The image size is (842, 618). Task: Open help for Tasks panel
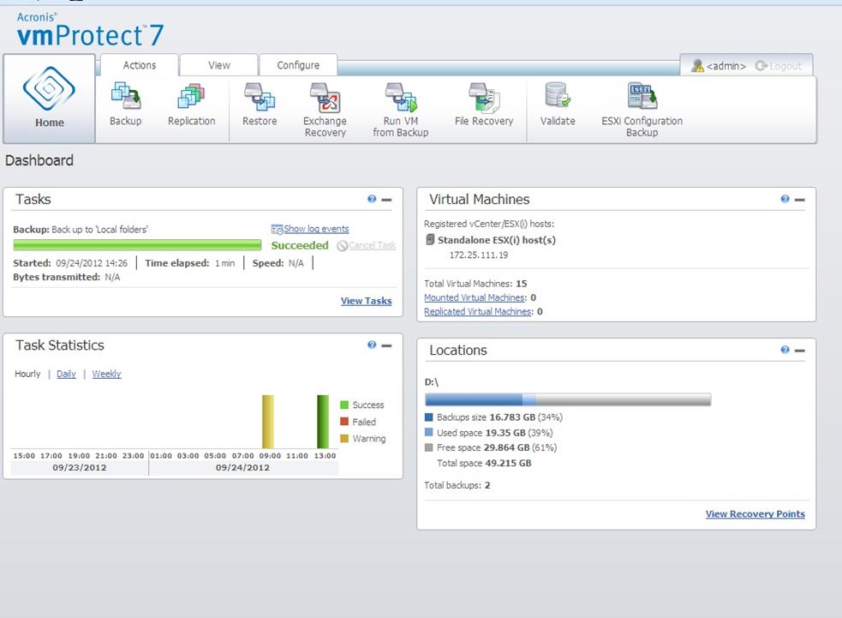372,199
